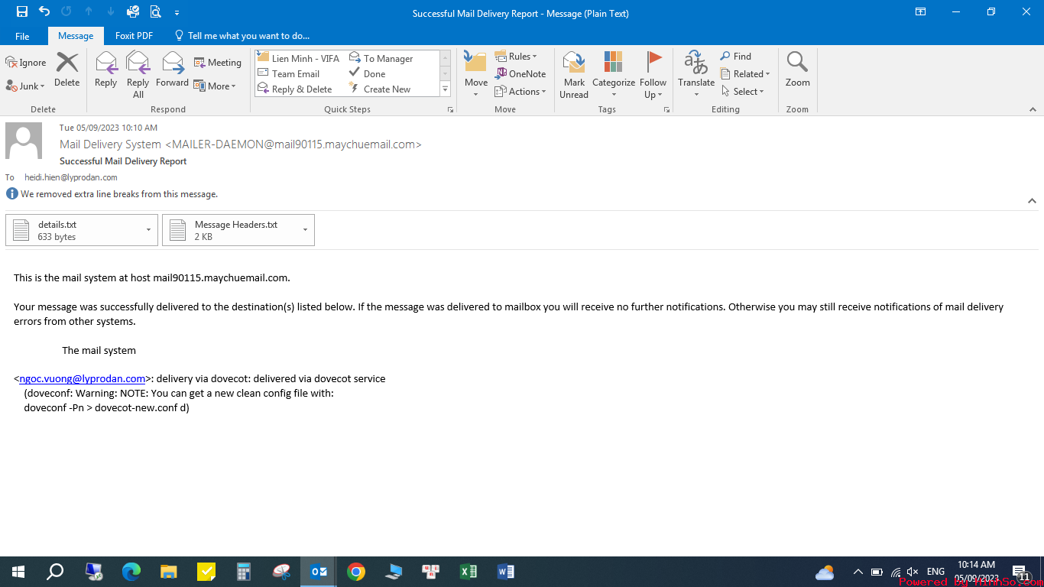Viewport: 1044px width, 587px height.
Task: Open the Related dropdown
Action: click(745, 74)
